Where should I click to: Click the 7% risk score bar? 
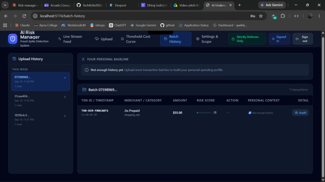click(x=204, y=112)
